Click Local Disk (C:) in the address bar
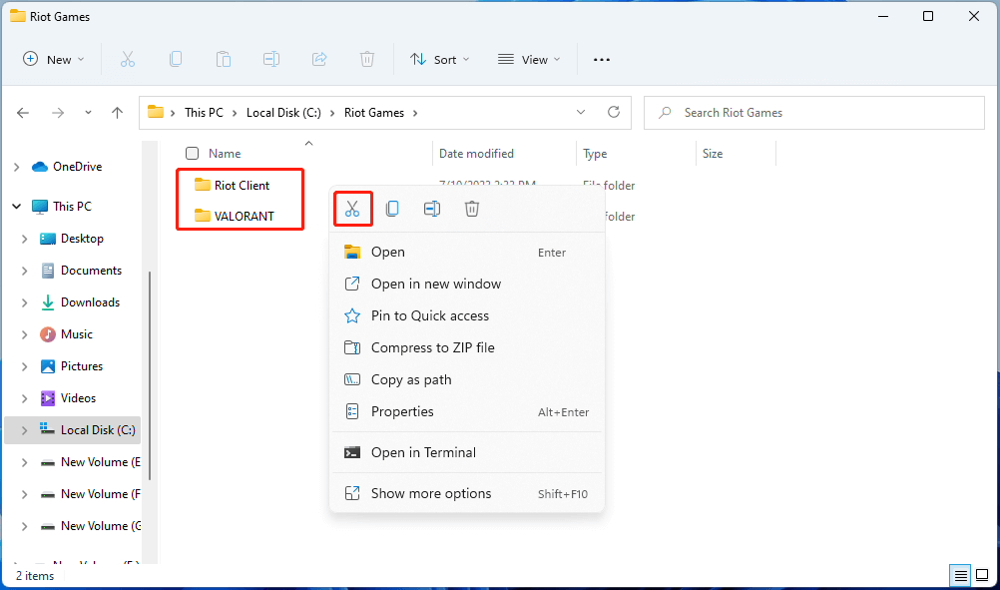The image size is (1000, 590). 283,112
